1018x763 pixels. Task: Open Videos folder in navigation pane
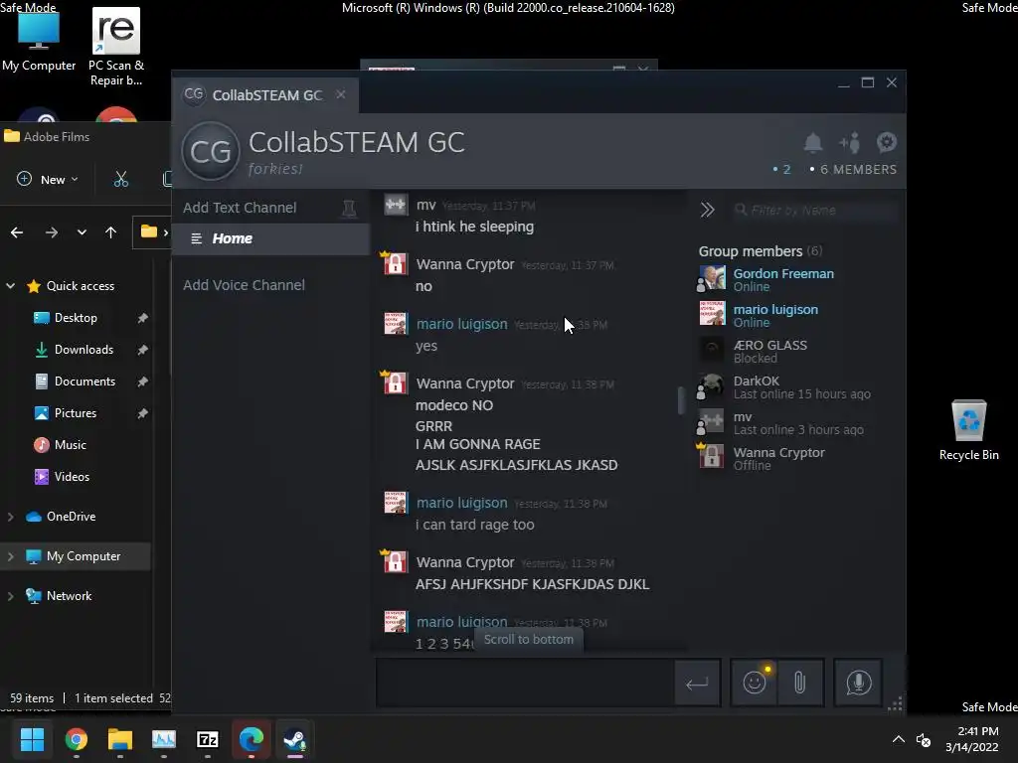(x=72, y=476)
